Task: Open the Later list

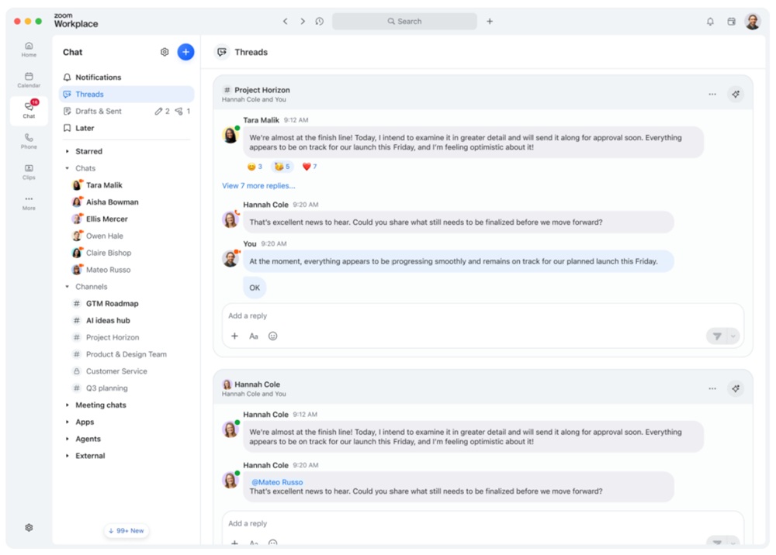Action: (x=126, y=128)
